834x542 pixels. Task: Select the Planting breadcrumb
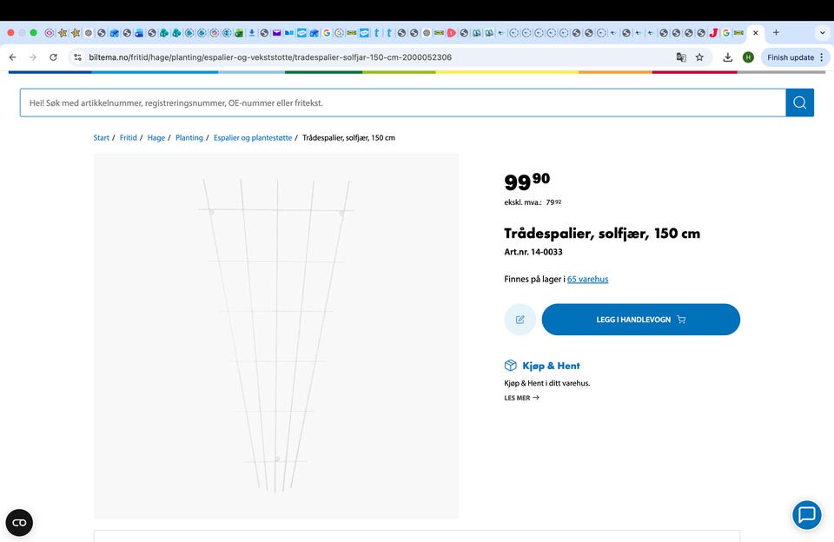point(189,138)
